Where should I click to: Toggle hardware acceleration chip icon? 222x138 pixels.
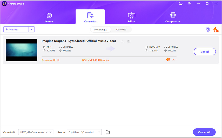(208, 29)
